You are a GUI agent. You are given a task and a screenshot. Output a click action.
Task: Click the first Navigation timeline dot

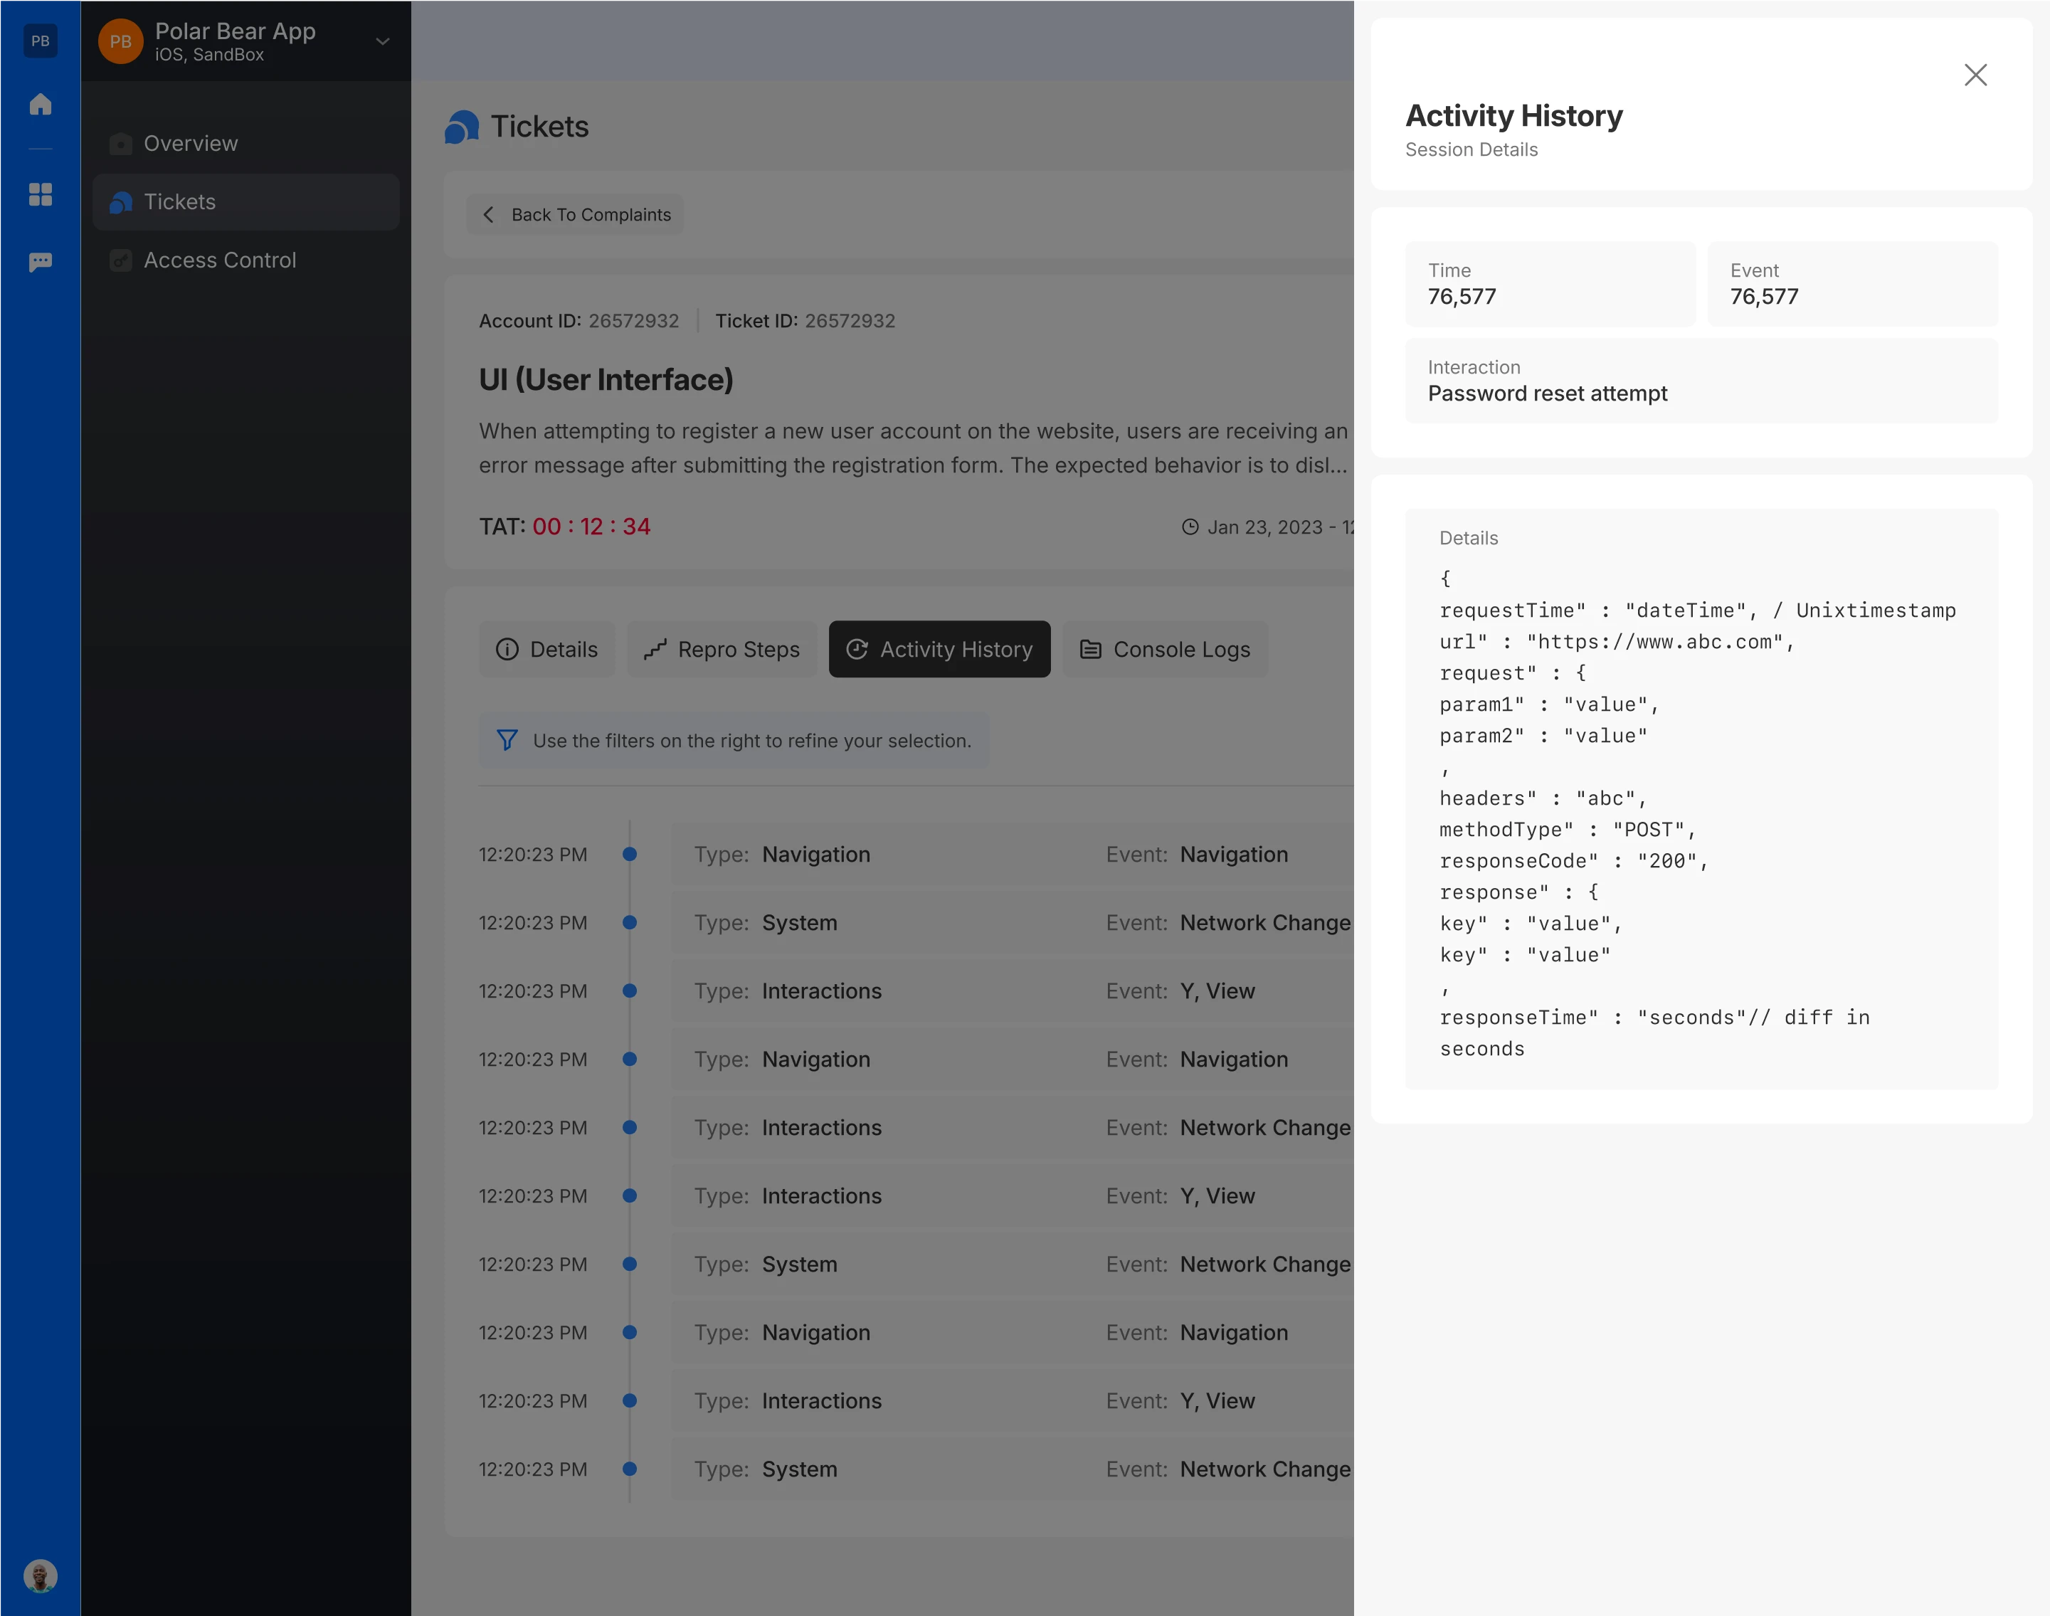[629, 855]
